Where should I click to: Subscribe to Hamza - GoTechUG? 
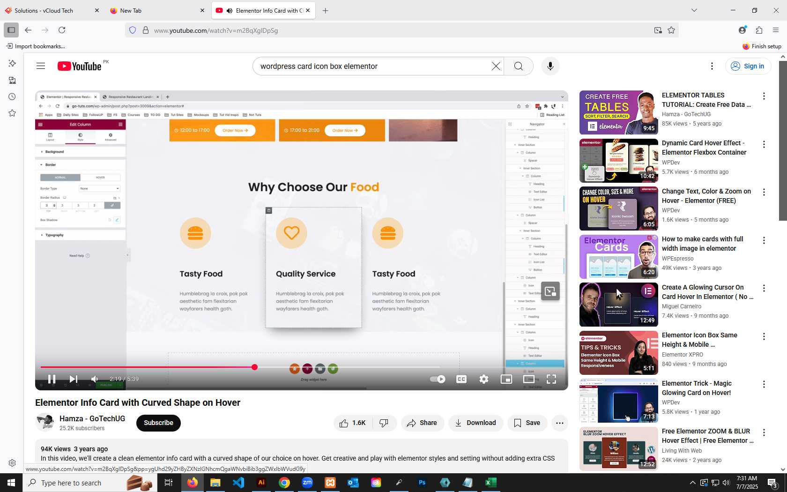158,423
